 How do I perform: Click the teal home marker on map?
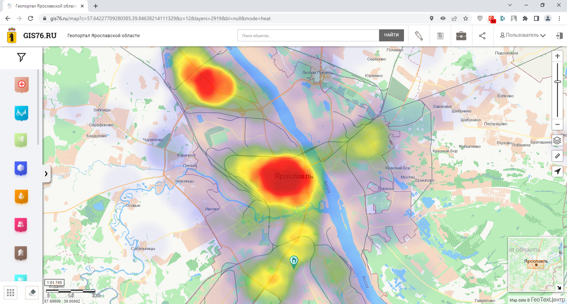click(294, 262)
